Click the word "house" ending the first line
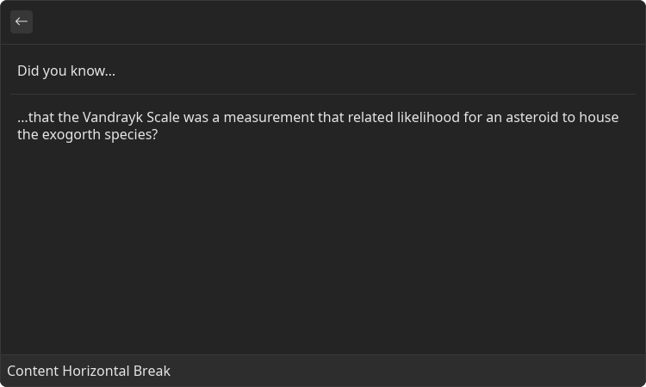 (x=599, y=118)
